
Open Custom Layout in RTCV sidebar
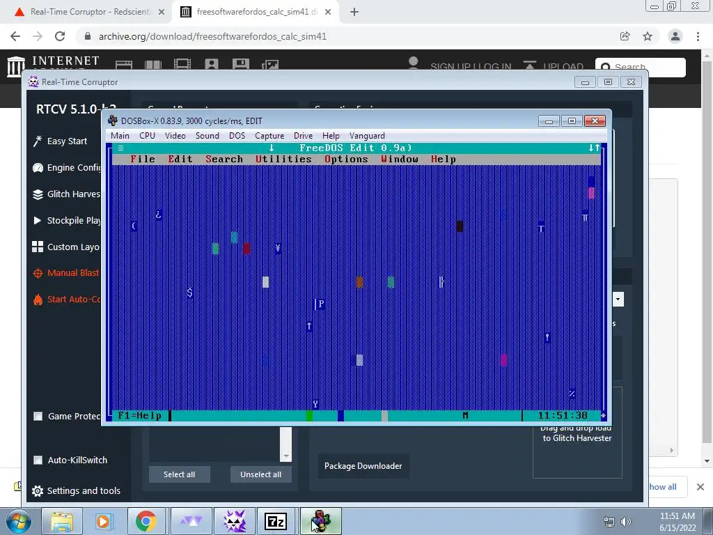coord(66,247)
